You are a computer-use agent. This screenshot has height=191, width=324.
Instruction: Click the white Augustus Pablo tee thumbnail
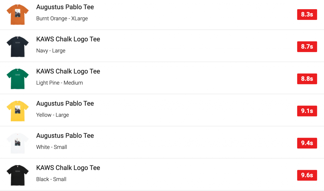click(17, 143)
